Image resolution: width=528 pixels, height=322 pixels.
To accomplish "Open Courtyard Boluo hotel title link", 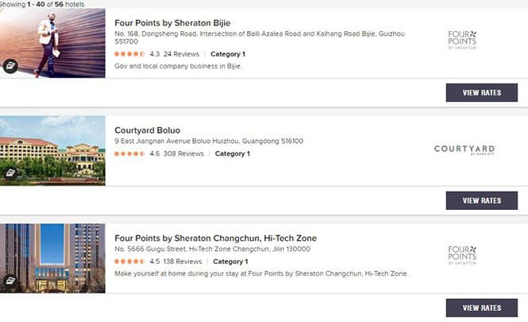I will click(x=147, y=130).
